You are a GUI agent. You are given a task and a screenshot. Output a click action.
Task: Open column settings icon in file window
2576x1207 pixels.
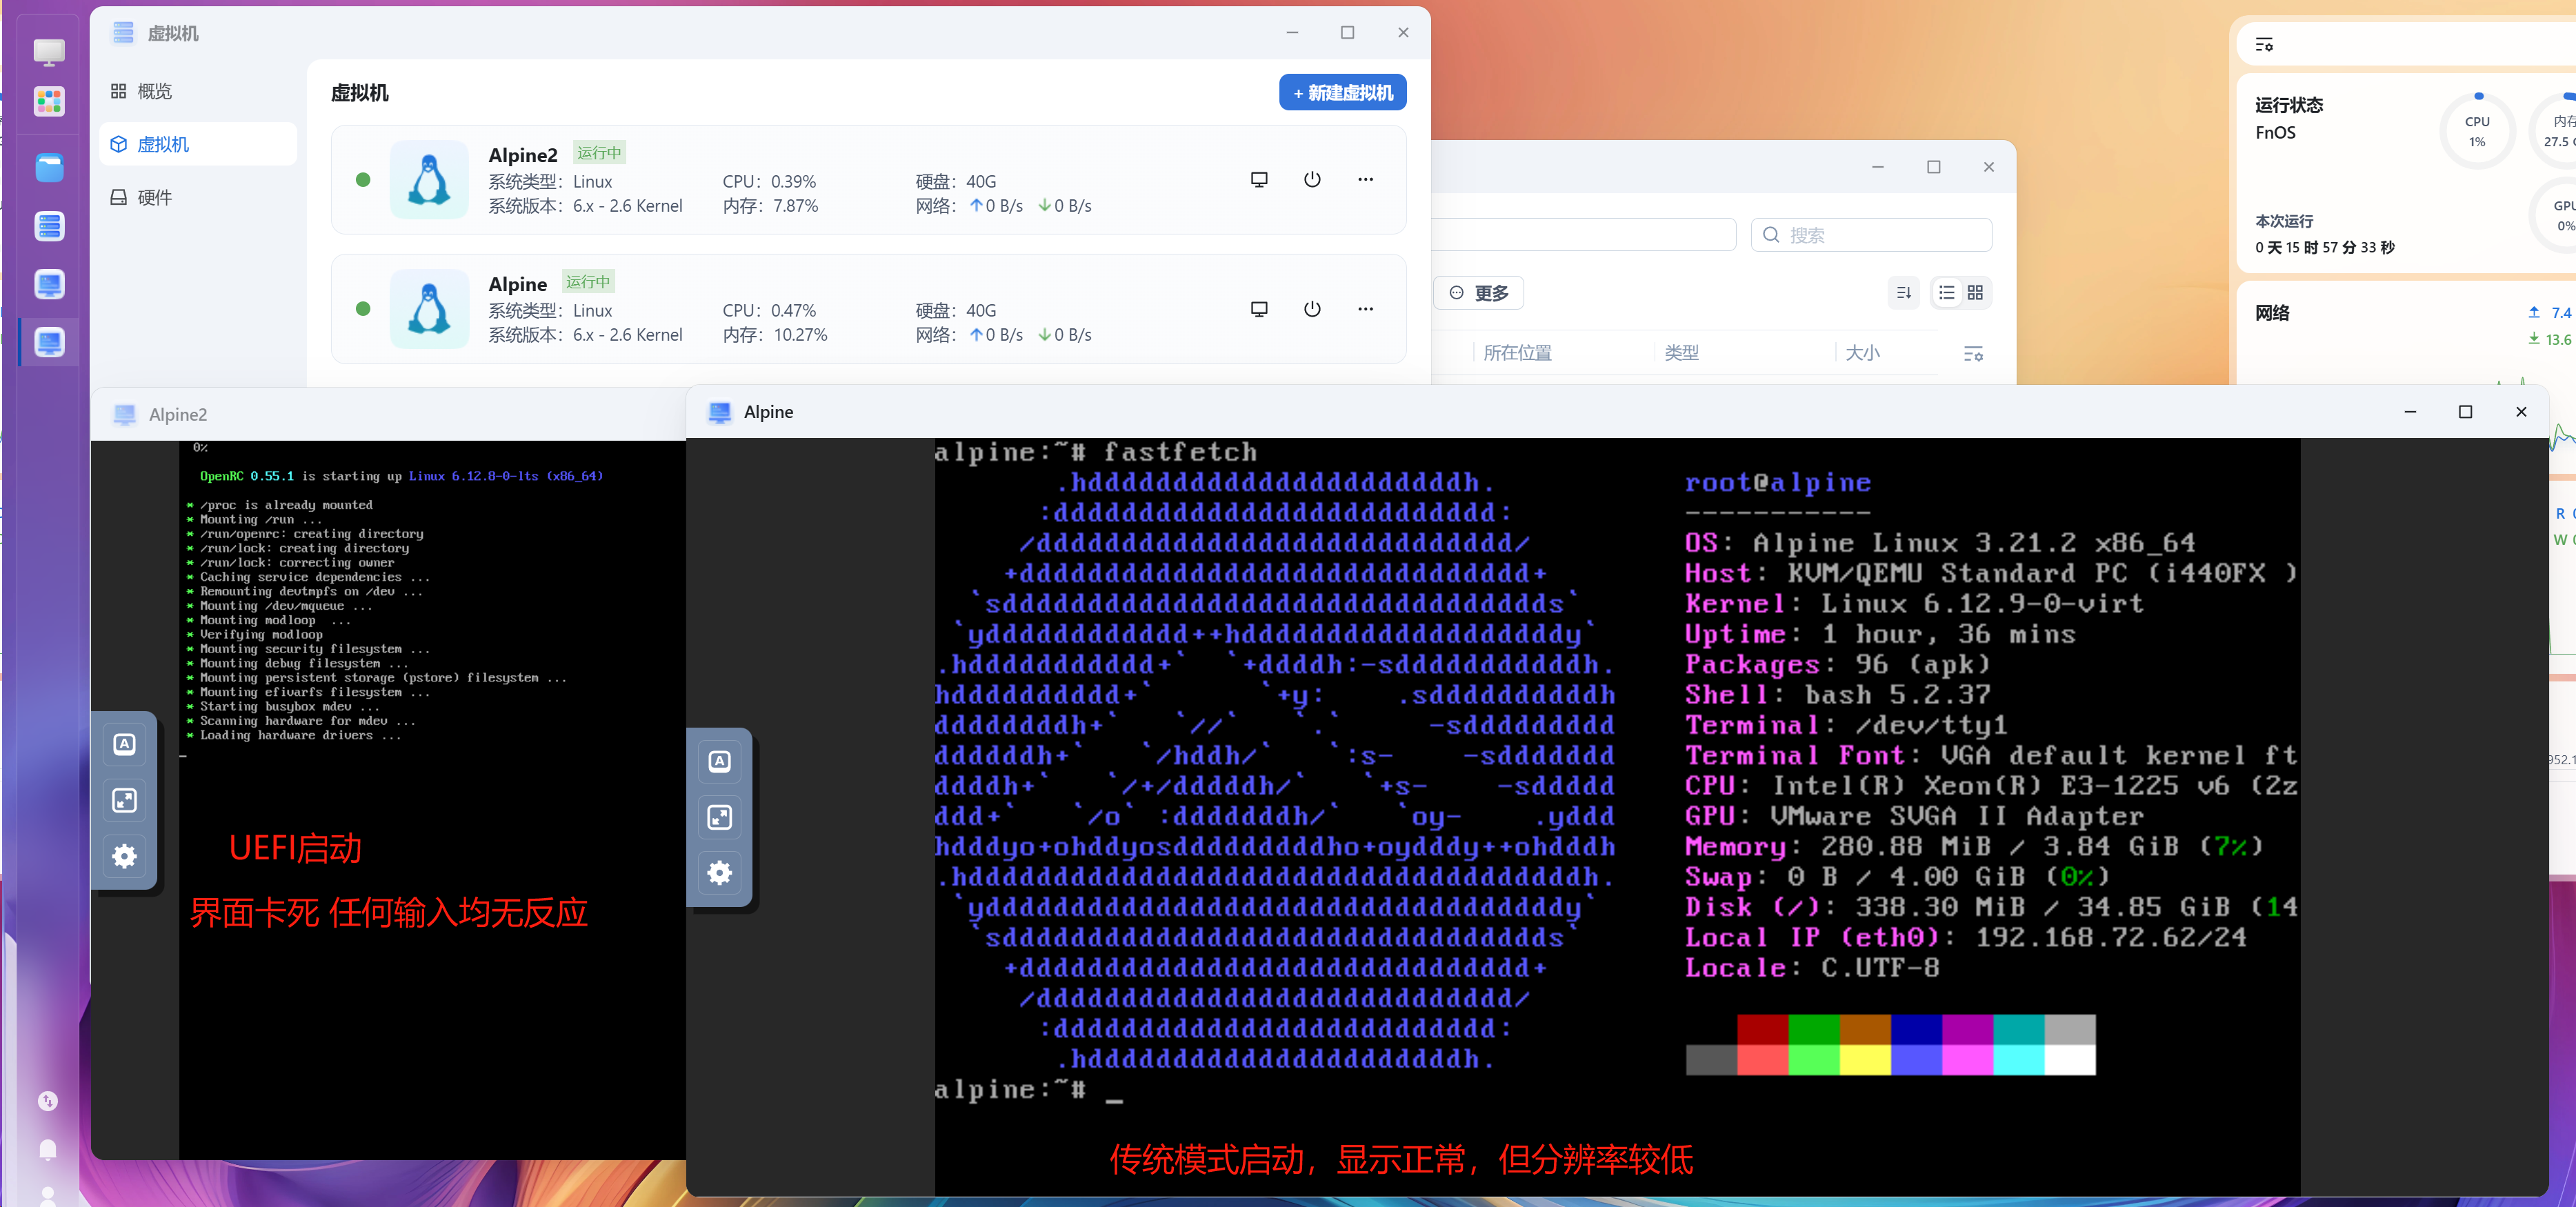click(x=1972, y=354)
